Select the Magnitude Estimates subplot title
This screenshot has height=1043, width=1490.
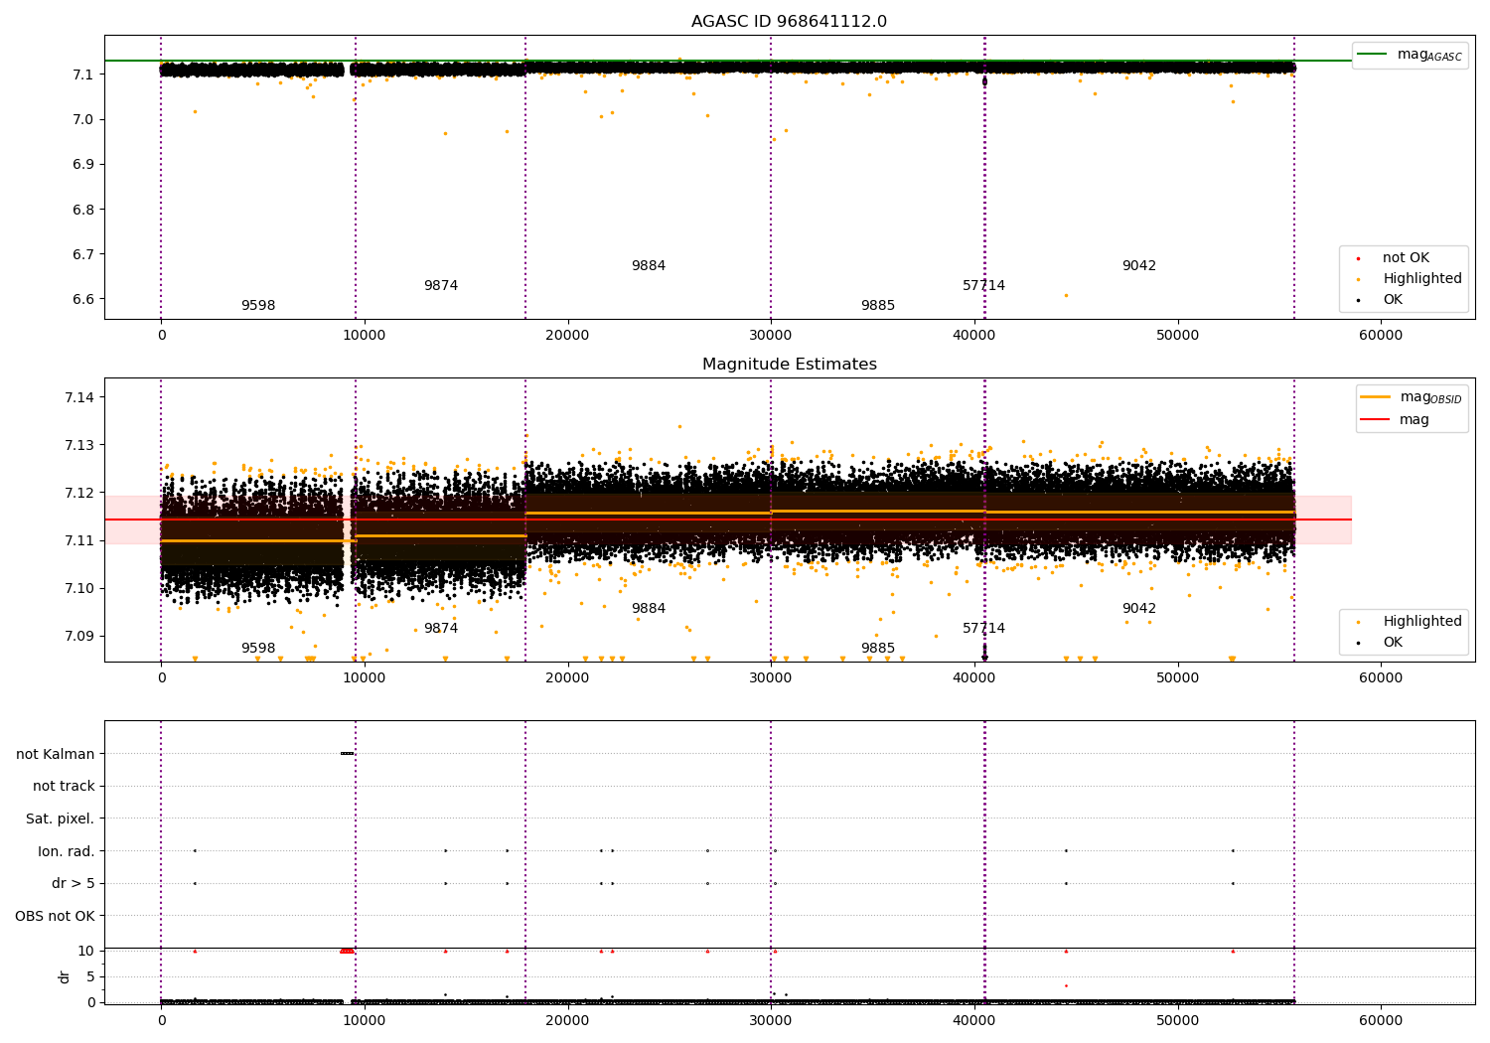click(789, 365)
